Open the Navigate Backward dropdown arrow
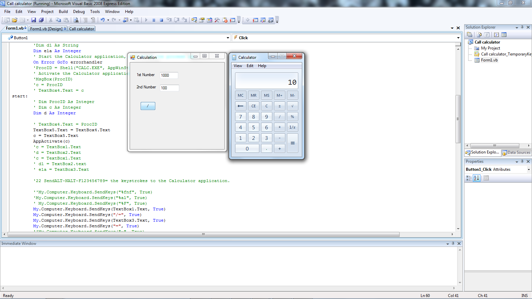Image resolution: width=532 pixels, height=299 pixels. (x=131, y=20)
